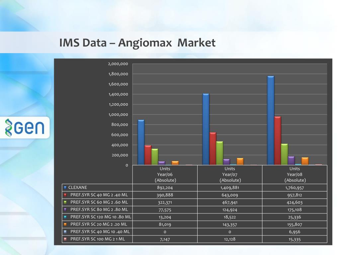Click the 40 MG 10 .40 ML legend swatch
The height and width of the screenshot is (255, 340).
tap(65, 232)
